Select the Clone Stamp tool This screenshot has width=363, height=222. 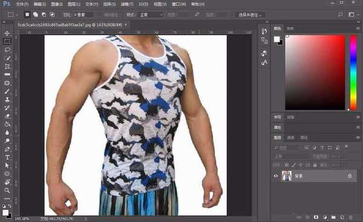7,100
